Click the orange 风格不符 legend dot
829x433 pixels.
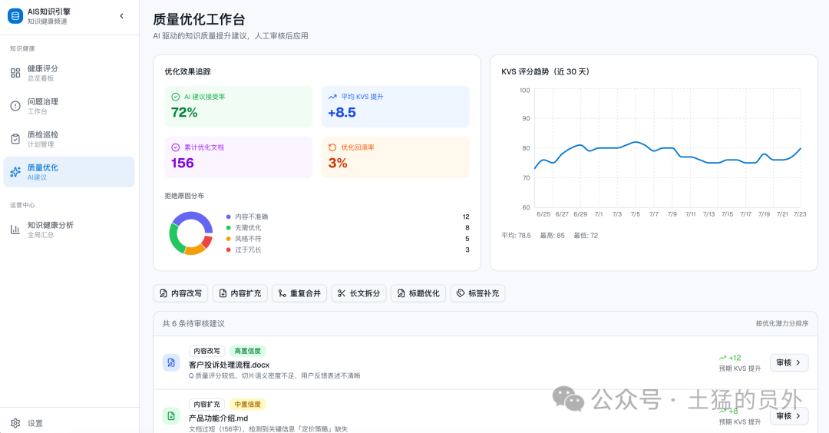pyautogui.click(x=229, y=239)
